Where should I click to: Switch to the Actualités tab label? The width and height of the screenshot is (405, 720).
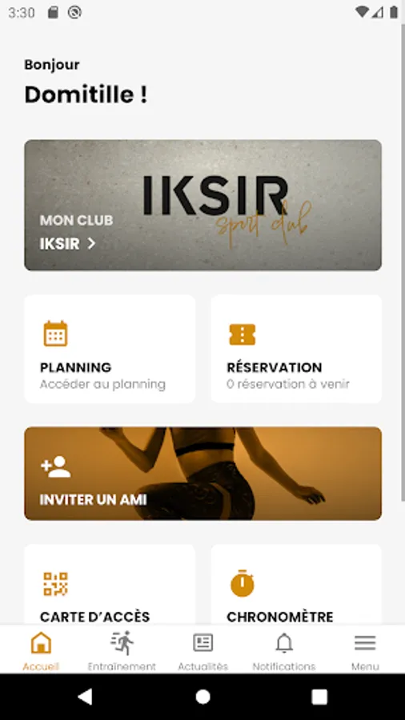pyautogui.click(x=203, y=666)
